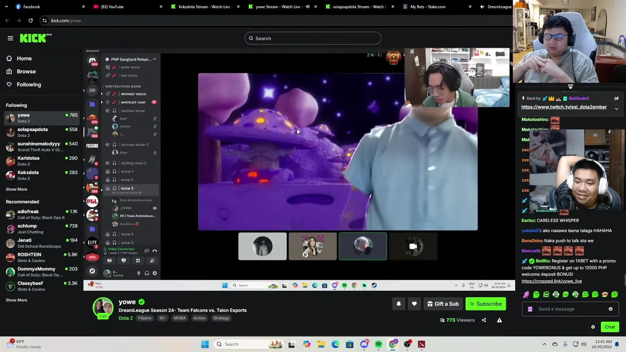Image resolution: width=626 pixels, height=352 pixels.
Task: Click the green Chat send button
Action: 610,327
